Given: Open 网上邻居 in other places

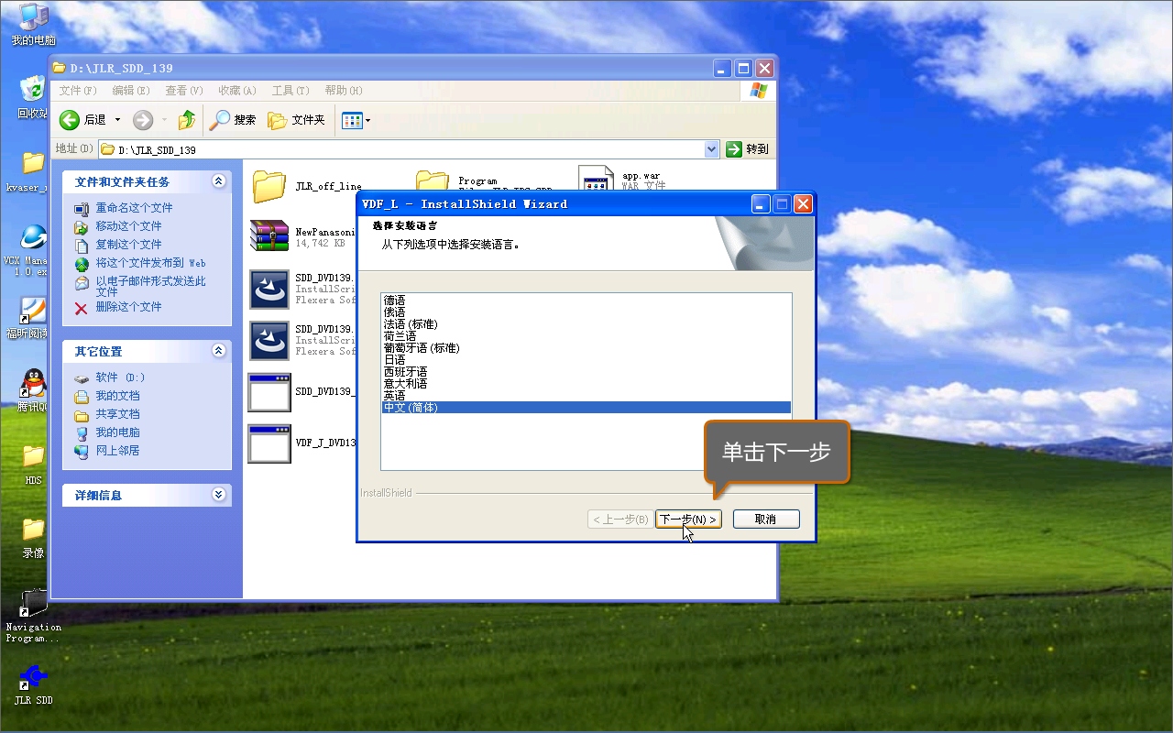Looking at the screenshot, I should pyautogui.click(x=117, y=451).
